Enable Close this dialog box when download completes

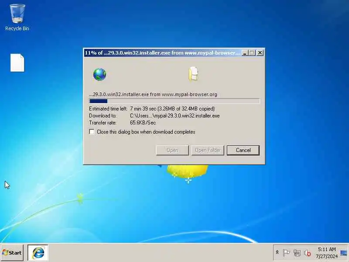pyautogui.click(x=92, y=132)
